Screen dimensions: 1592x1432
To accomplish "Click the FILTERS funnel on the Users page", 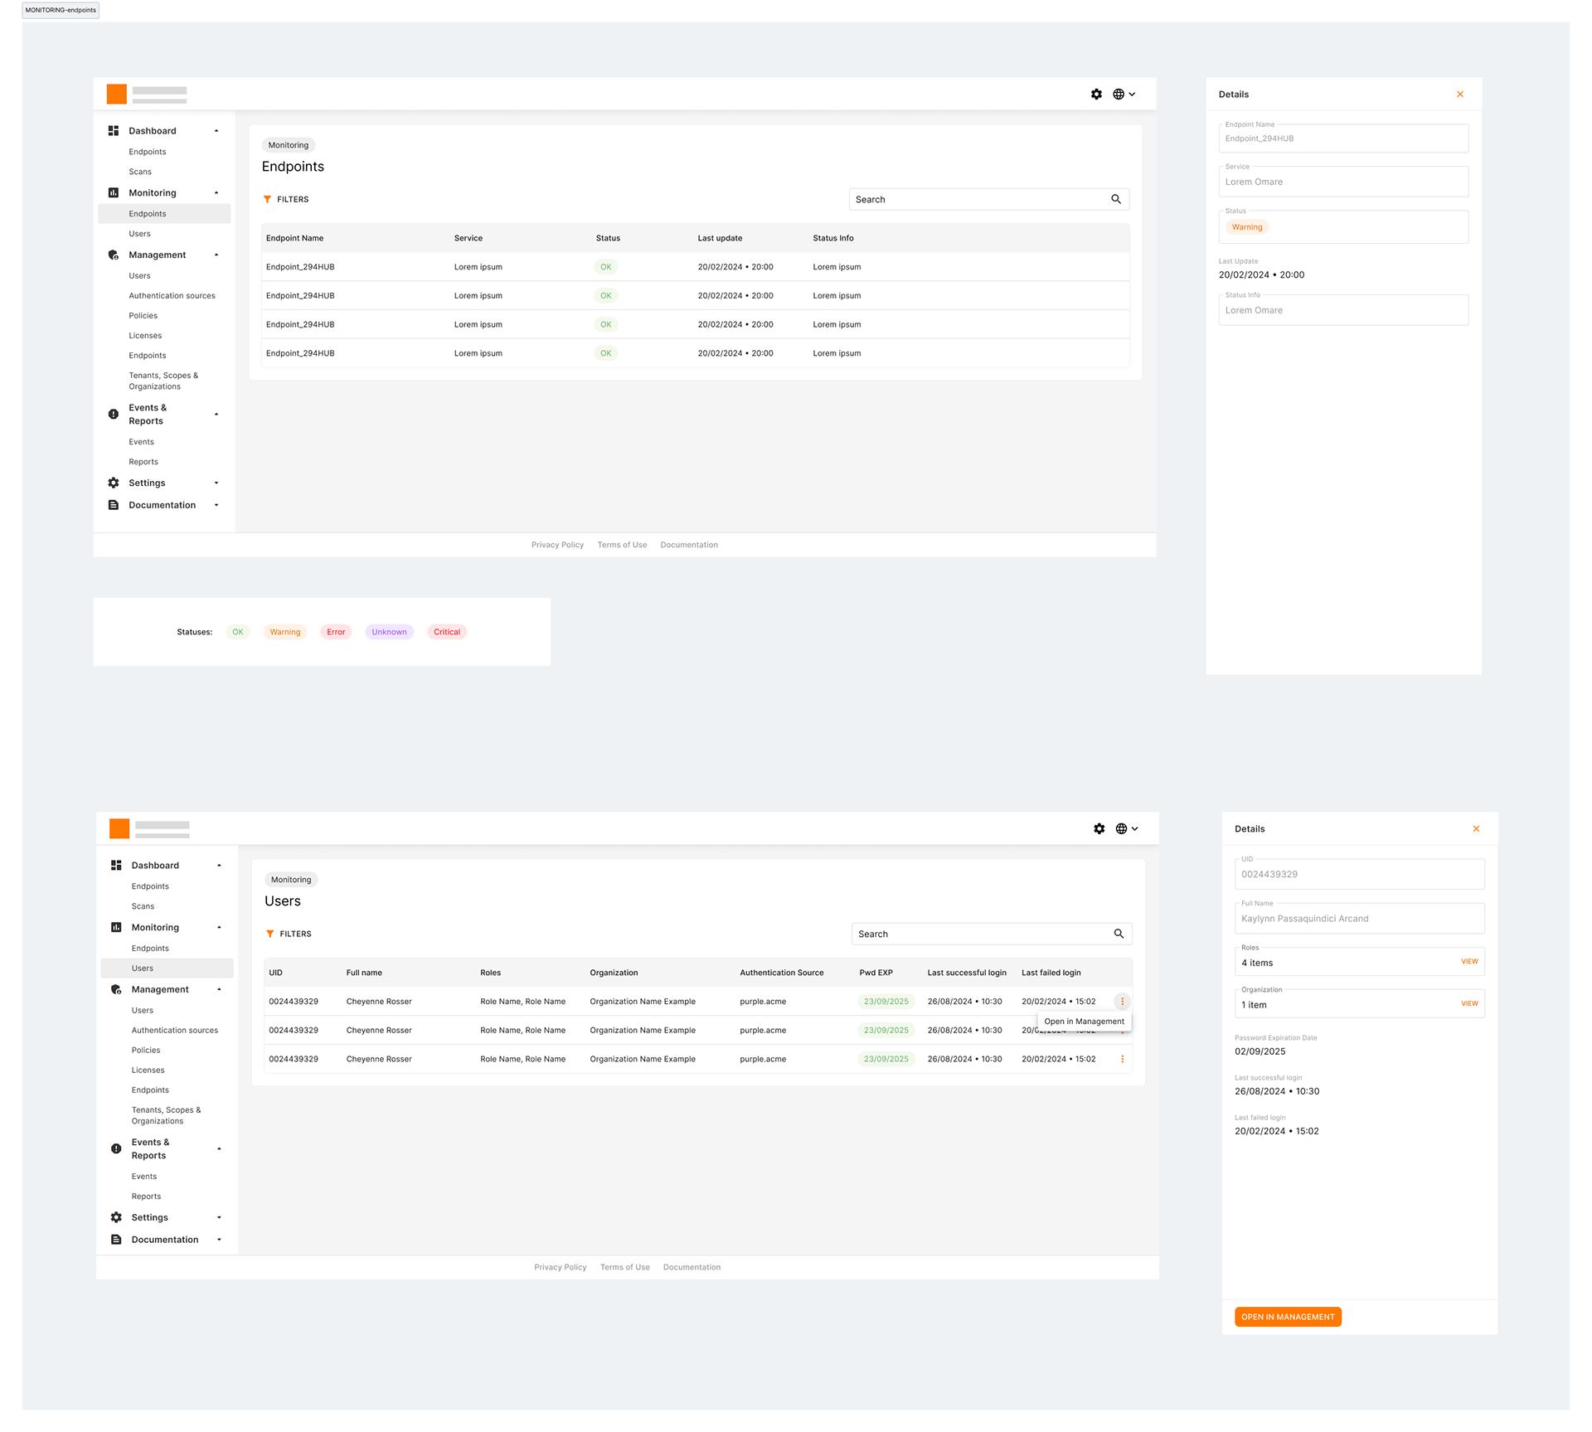I will [270, 934].
